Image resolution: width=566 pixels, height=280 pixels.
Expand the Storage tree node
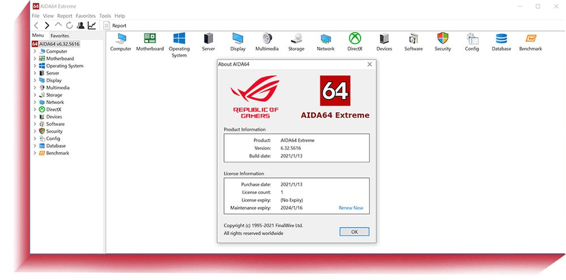point(35,95)
